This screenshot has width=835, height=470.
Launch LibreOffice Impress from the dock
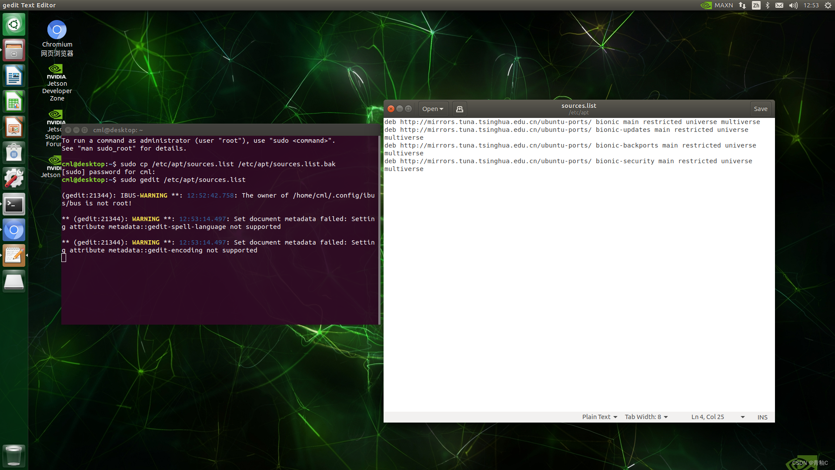14,127
